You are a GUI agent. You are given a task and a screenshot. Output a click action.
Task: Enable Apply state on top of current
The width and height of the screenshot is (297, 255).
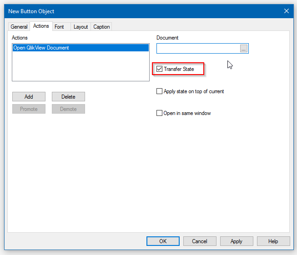click(x=160, y=91)
